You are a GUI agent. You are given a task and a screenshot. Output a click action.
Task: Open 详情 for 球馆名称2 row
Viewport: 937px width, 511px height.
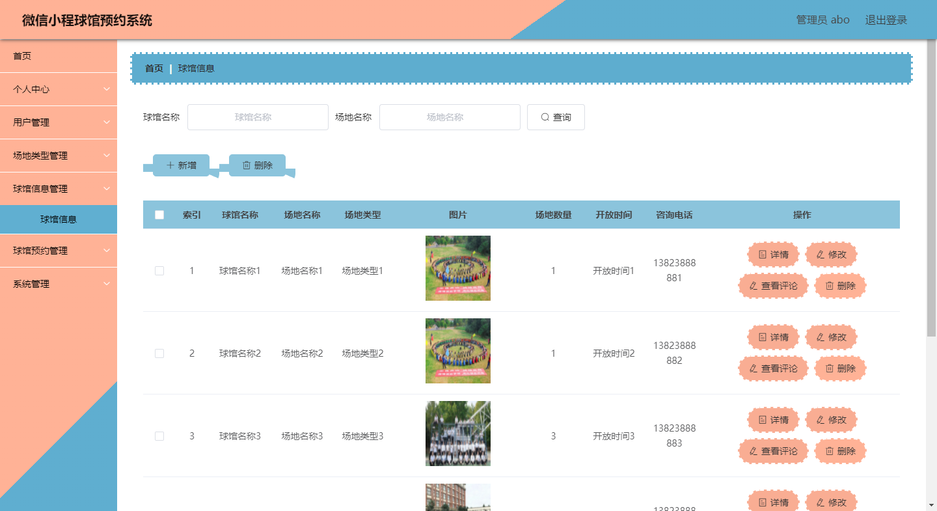(773, 337)
